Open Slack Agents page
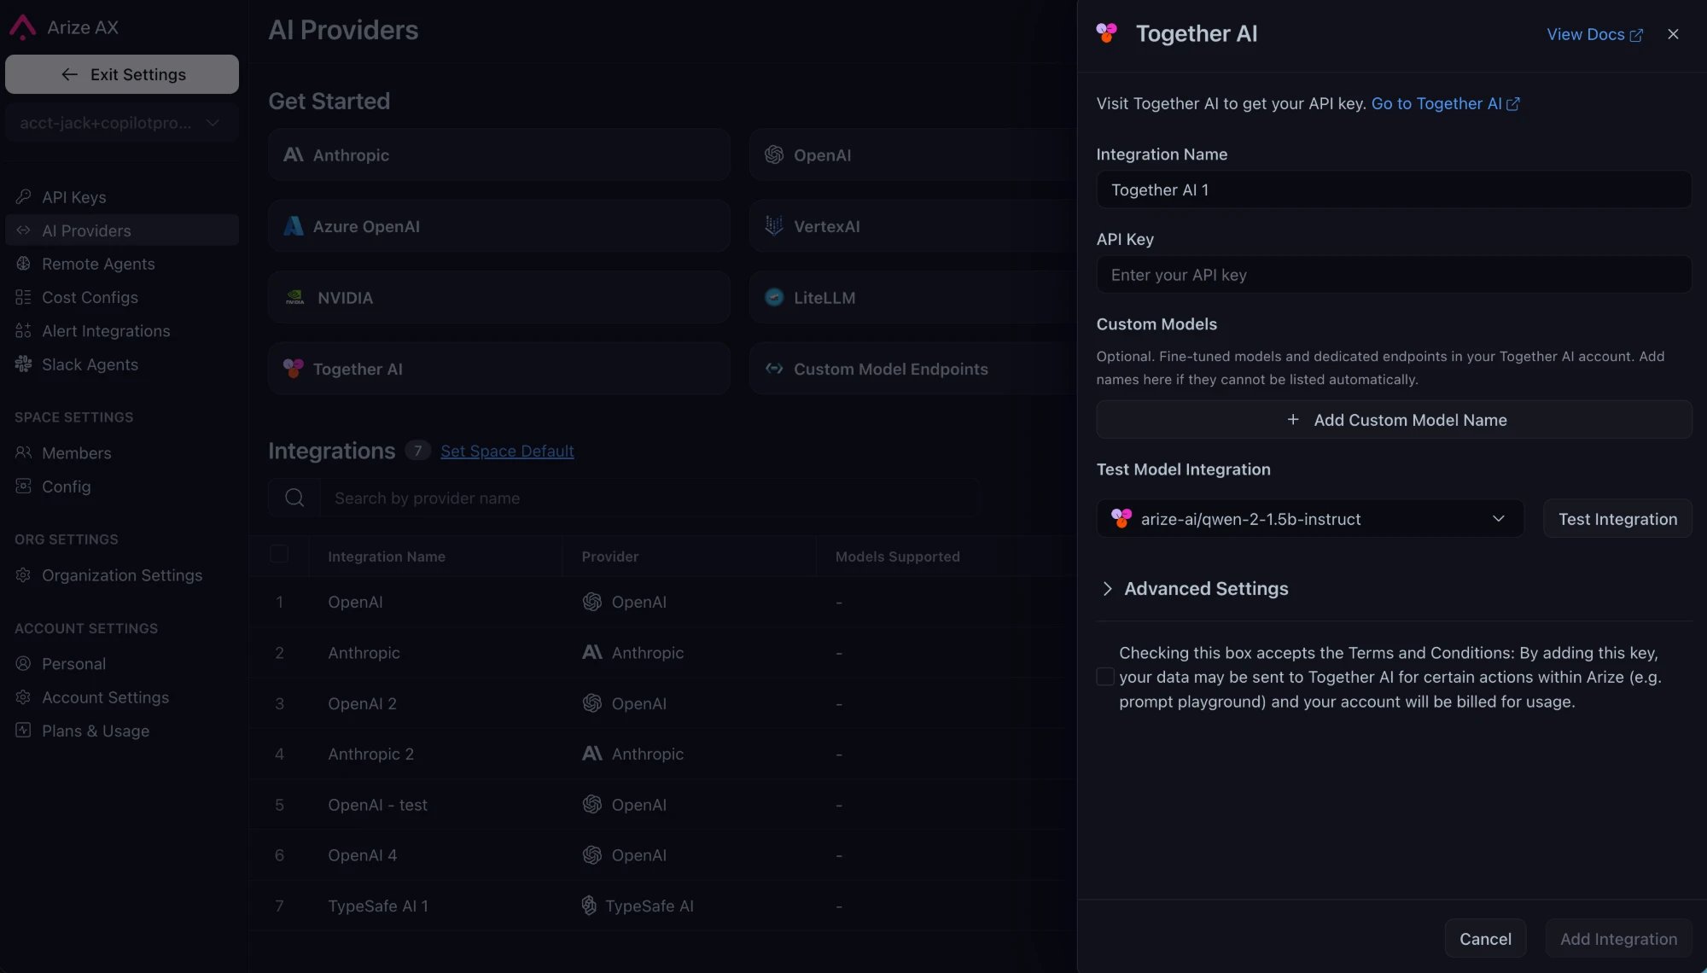Image resolution: width=1707 pixels, height=973 pixels. (122, 364)
